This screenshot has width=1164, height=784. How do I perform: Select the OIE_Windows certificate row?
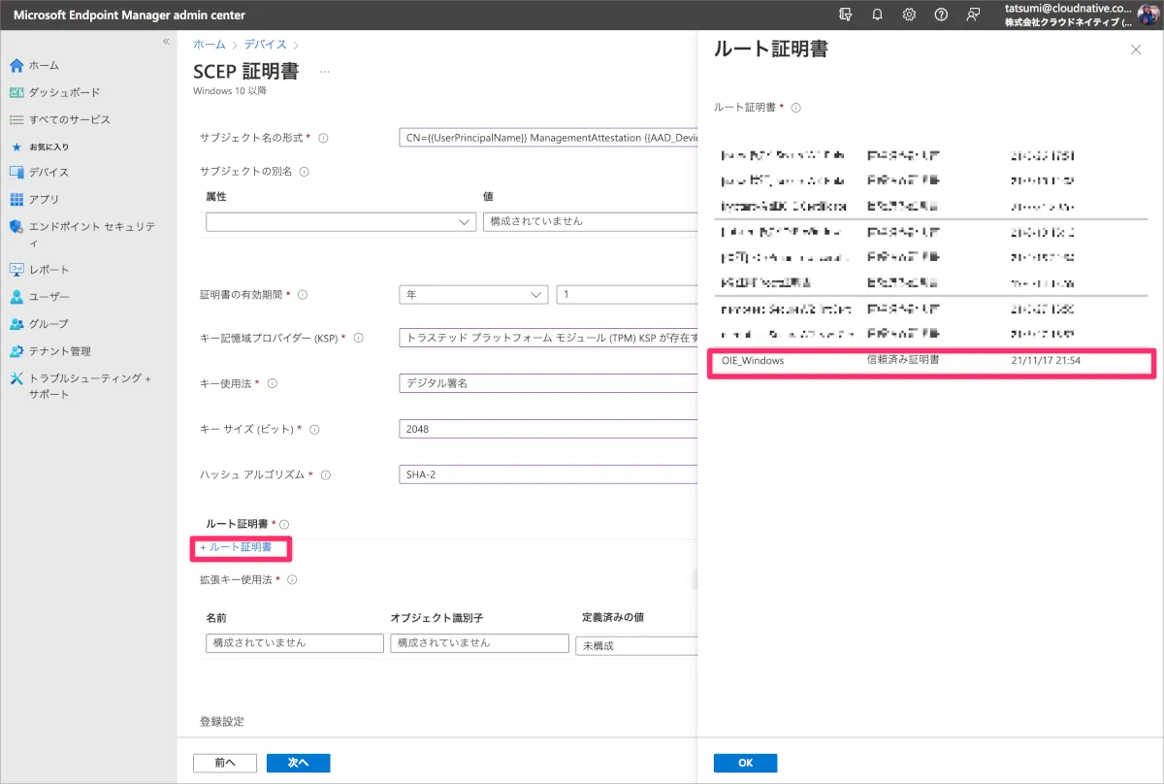tap(931, 360)
